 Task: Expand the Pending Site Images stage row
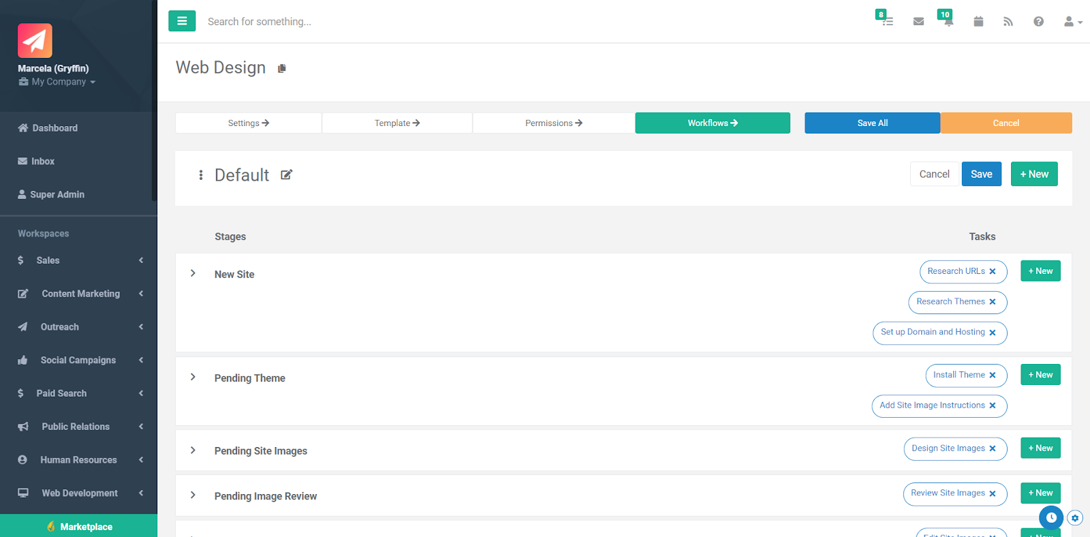tap(193, 450)
